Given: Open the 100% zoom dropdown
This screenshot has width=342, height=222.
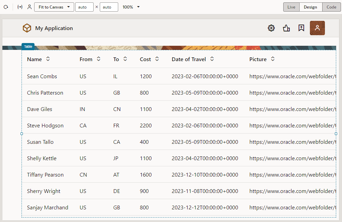Looking at the screenshot, I should pos(131,7).
